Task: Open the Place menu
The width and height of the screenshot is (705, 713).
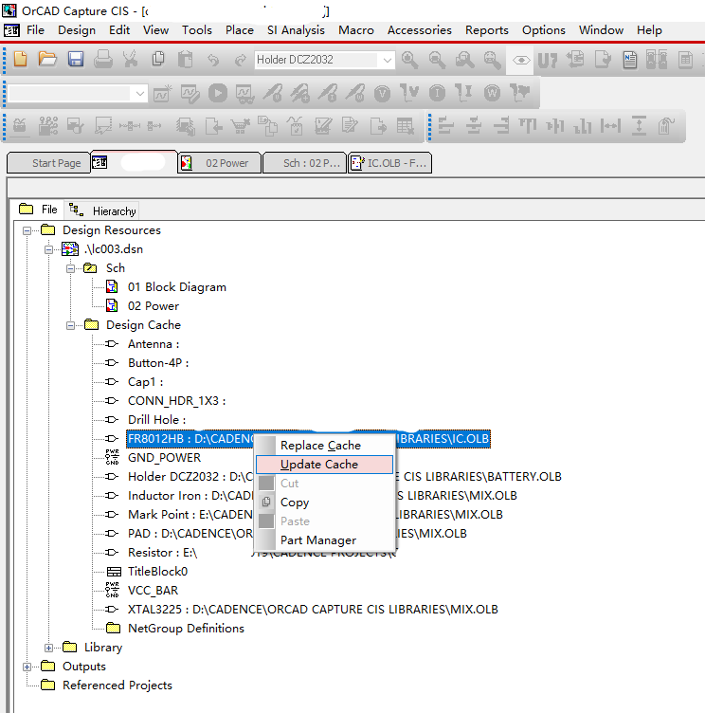Action: tap(240, 30)
